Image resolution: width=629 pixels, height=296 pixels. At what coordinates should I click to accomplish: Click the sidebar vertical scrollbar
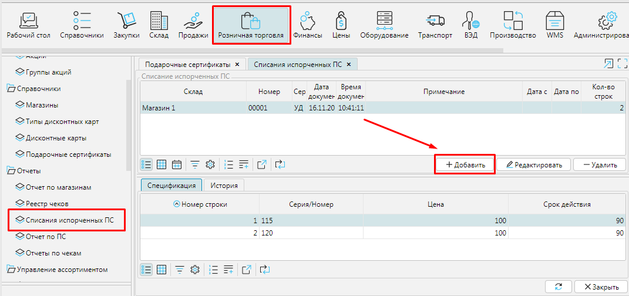(x=129, y=123)
